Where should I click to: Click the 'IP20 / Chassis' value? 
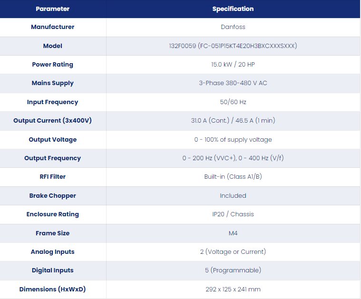233,214
